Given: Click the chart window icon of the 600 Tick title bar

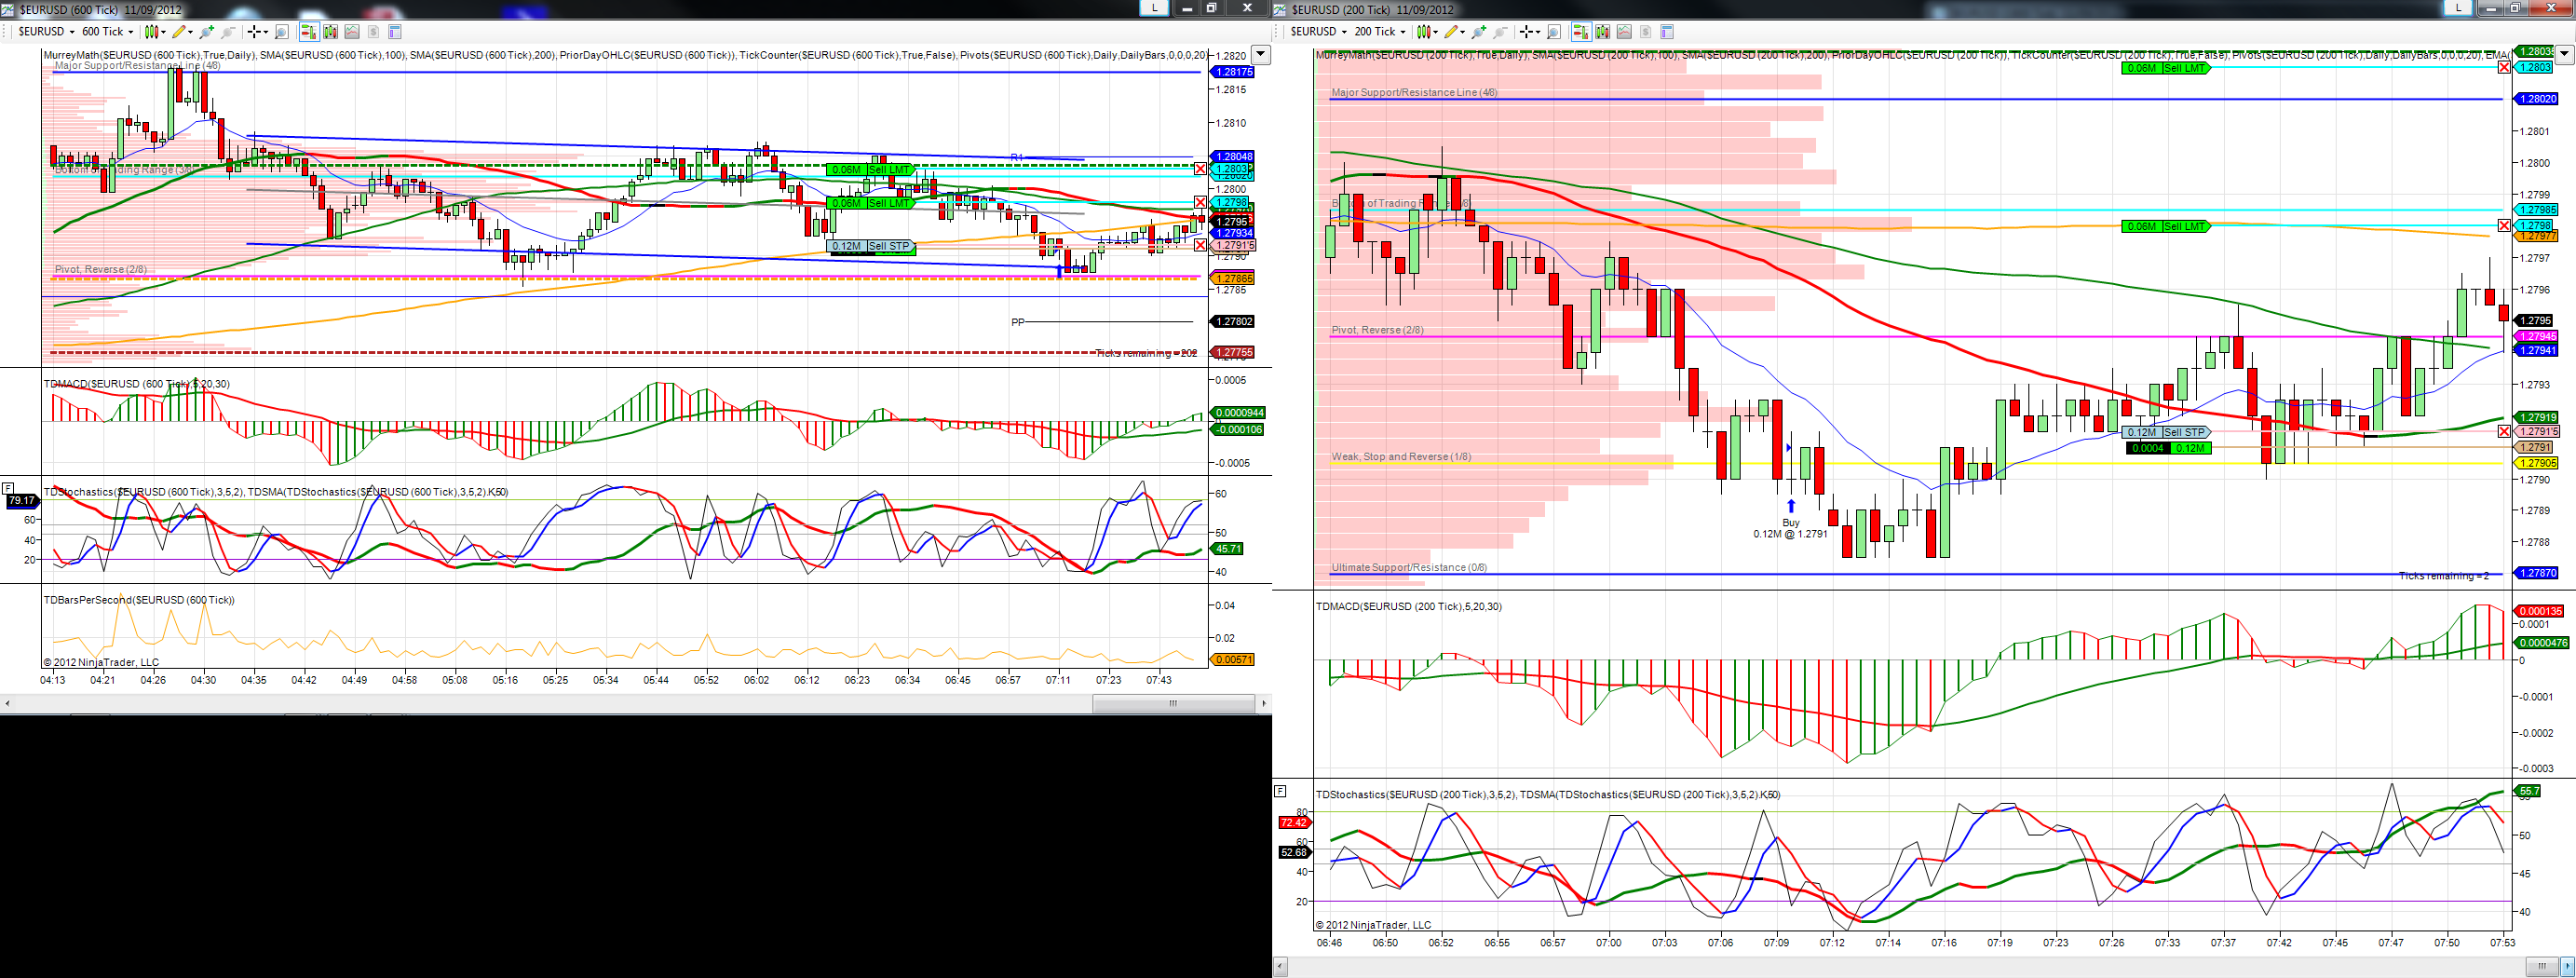Looking at the screenshot, I should 8,8.
